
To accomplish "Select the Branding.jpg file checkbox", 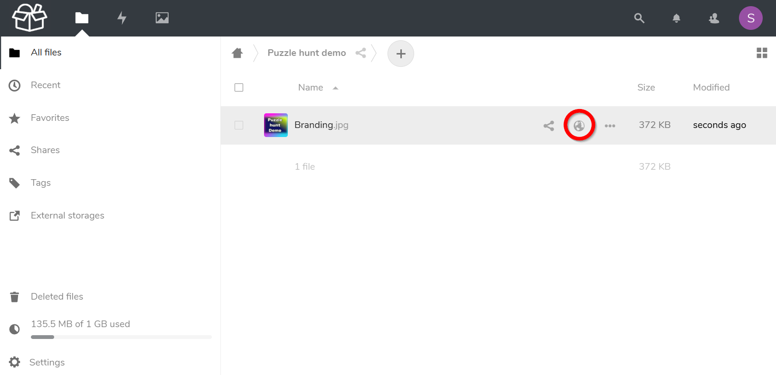I will coord(239,125).
